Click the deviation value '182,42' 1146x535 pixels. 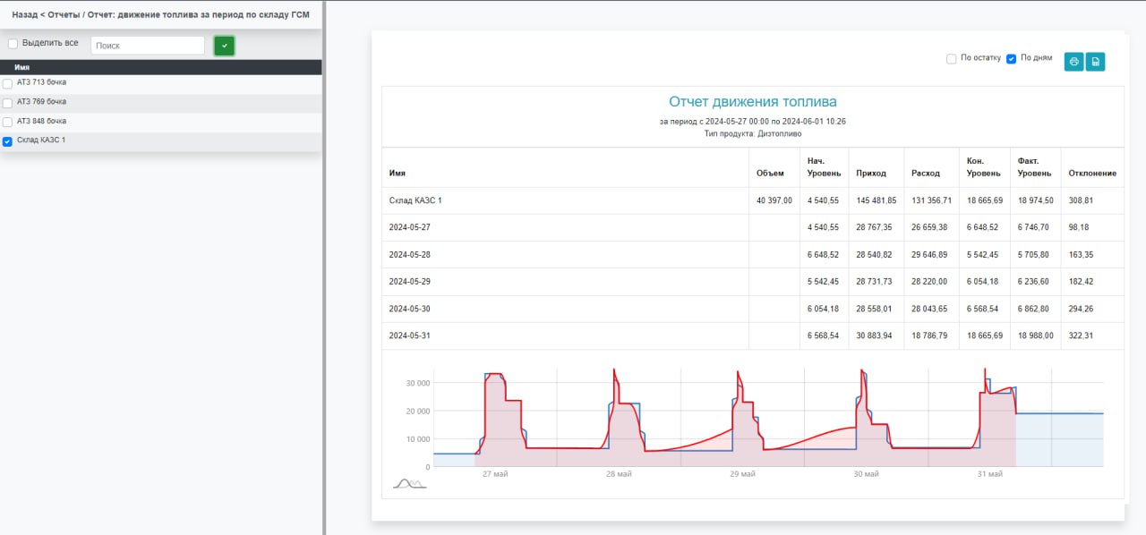(1081, 282)
